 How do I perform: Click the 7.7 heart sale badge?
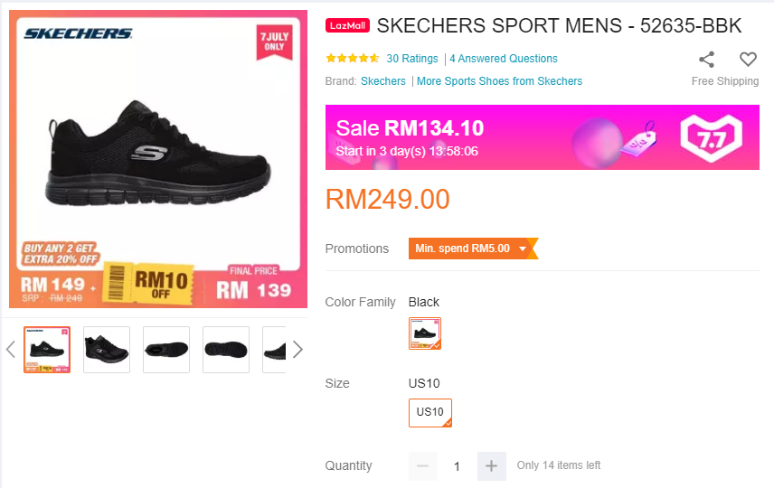[x=711, y=137]
